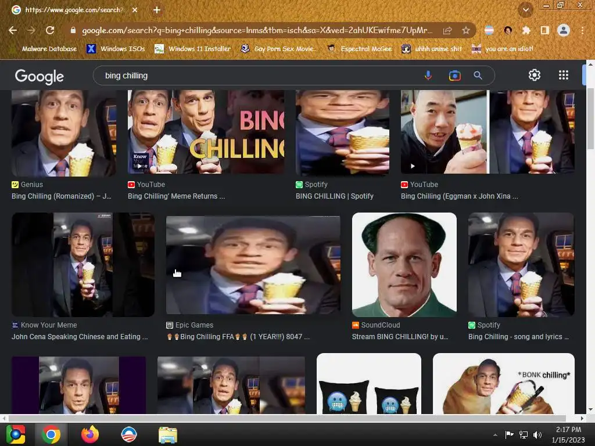The image size is (595, 446).
Task: Go back to the previous page
Action: pos(13,30)
